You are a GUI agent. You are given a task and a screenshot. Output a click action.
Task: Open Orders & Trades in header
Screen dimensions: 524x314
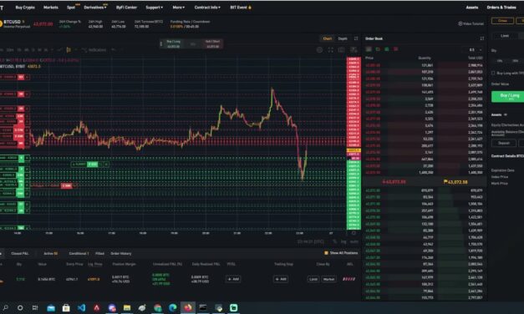[501, 8]
